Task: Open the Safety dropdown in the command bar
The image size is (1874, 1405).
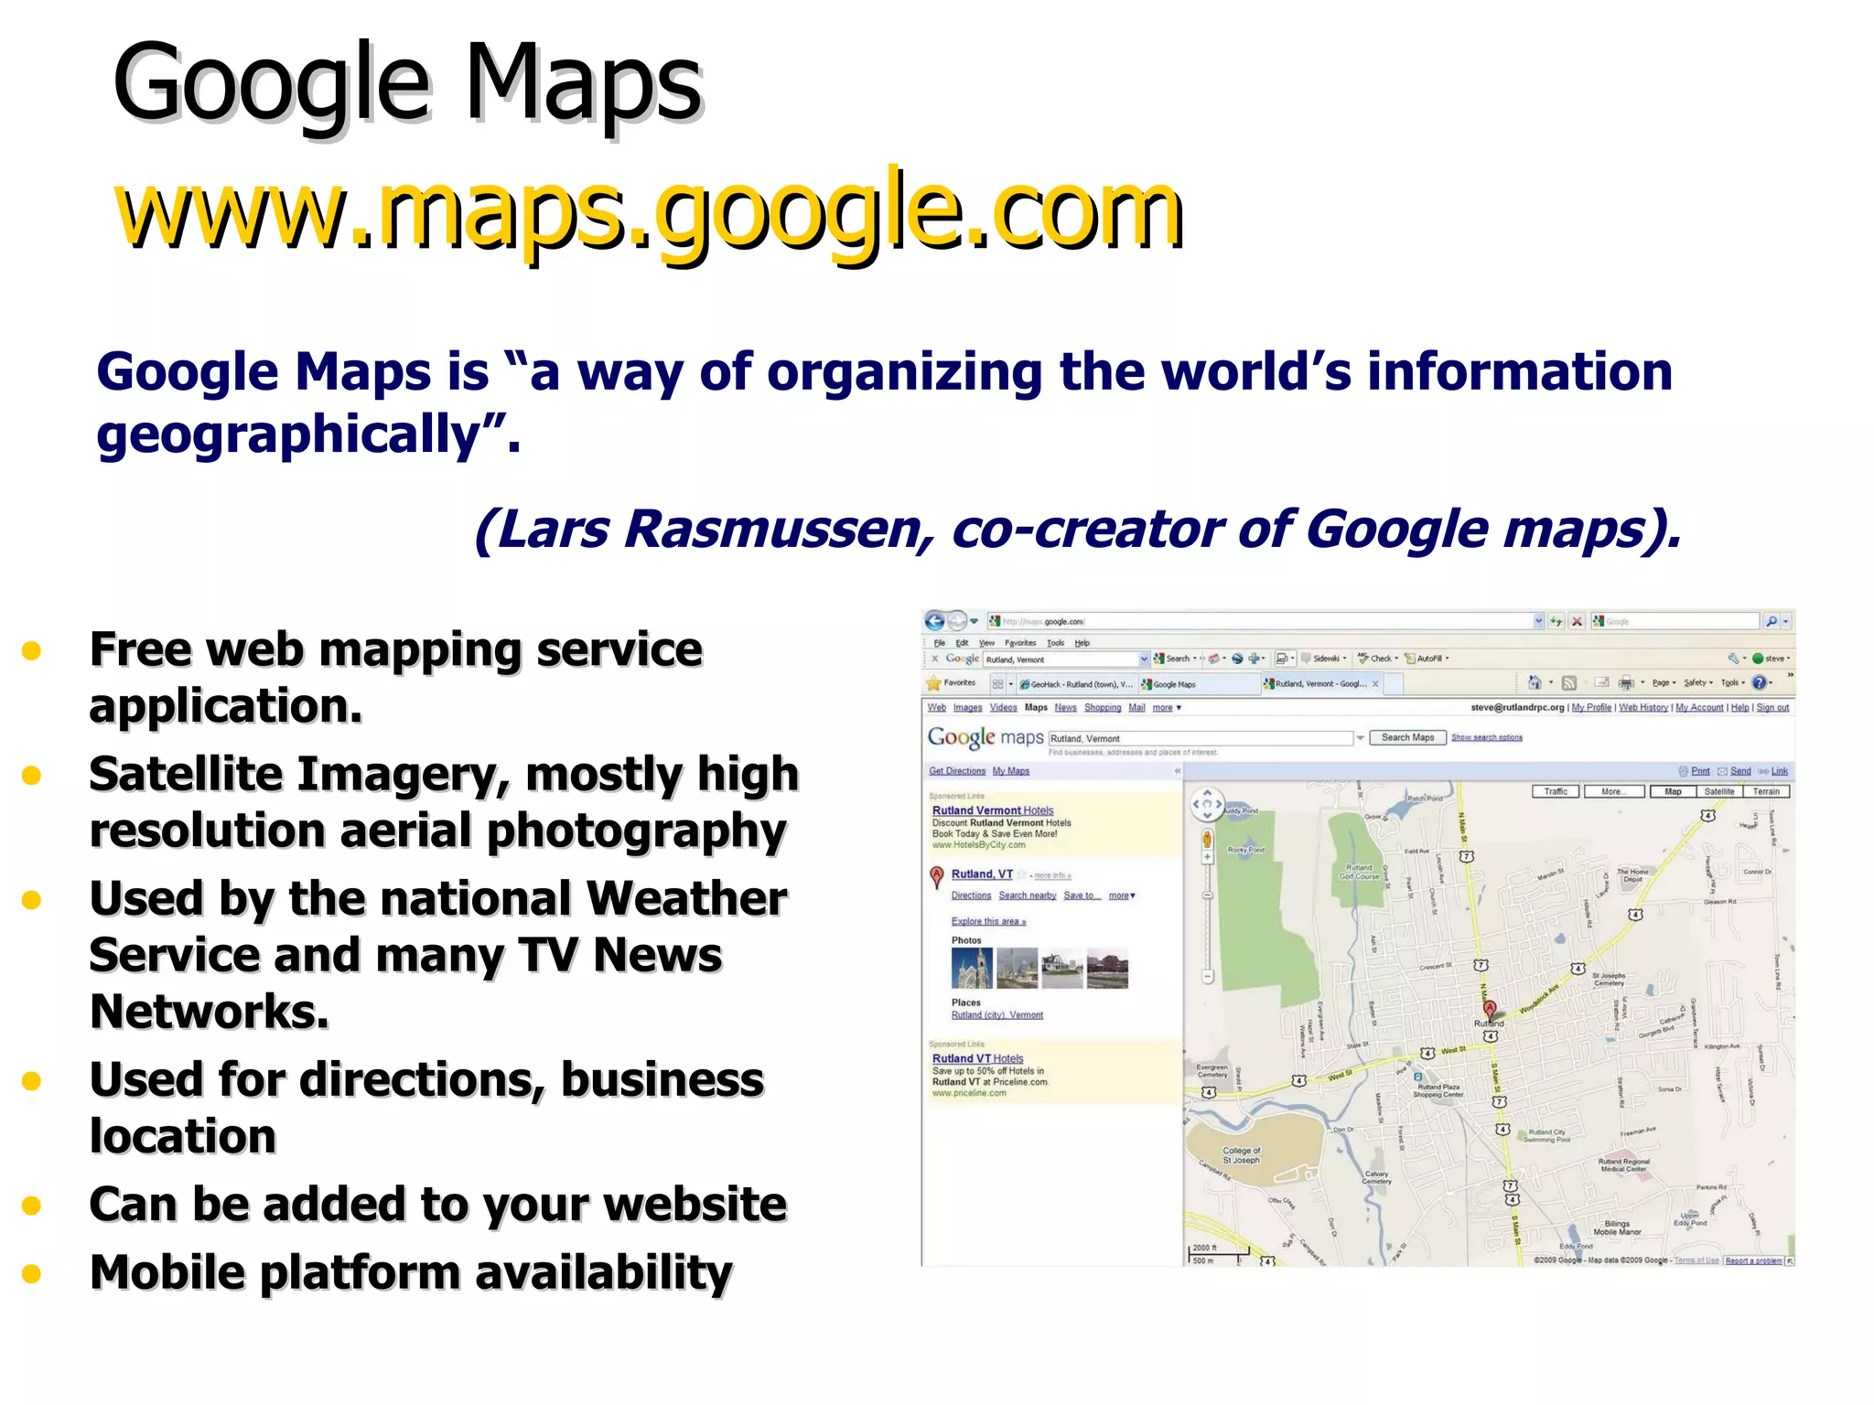Action: tap(1698, 682)
